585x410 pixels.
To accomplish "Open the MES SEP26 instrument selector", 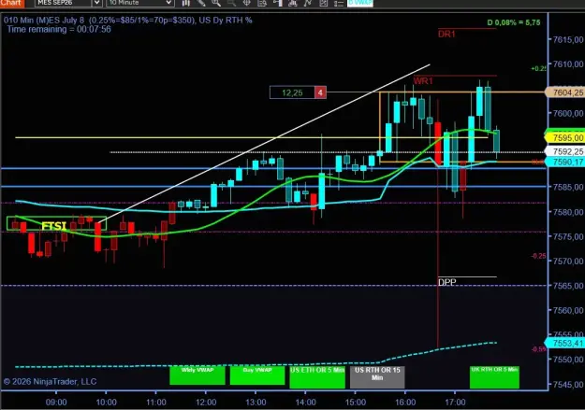I will 63,3.
